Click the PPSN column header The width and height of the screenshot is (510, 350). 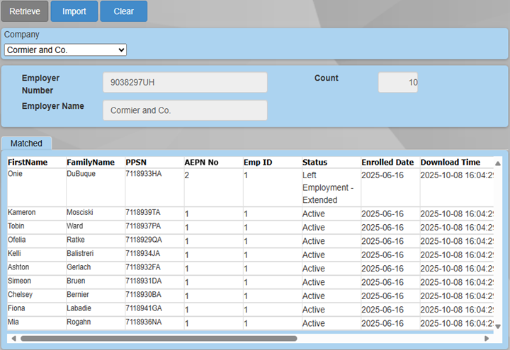(x=136, y=163)
